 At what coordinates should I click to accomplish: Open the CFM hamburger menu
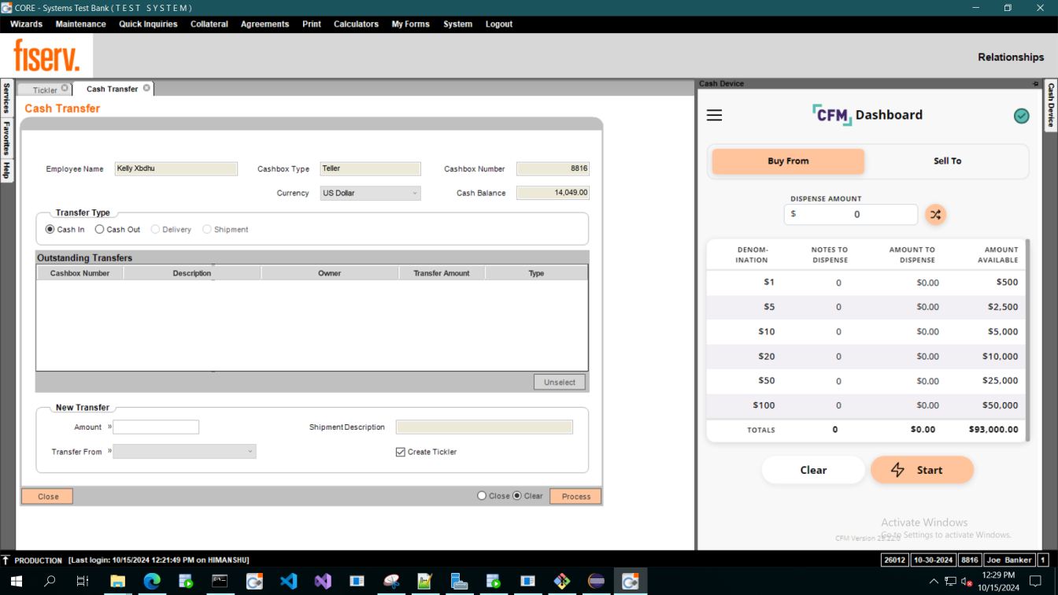[714, 116]
